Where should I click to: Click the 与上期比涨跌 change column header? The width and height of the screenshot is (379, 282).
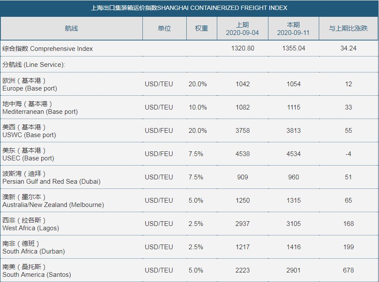348,28
